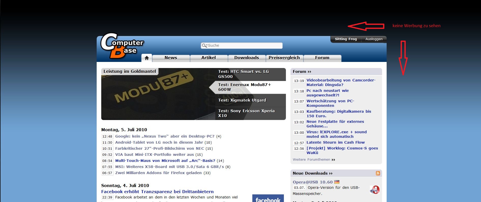This screenshot has width=481, height=202.
Task: Open VIA baut Mini-ITX-Portfolio article
Action: coord(154,155)
